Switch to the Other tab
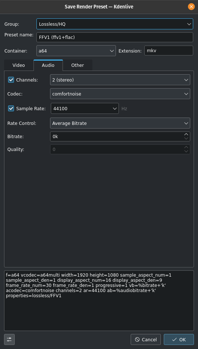This screenshot has width=198, height=349. click(78, 65)
